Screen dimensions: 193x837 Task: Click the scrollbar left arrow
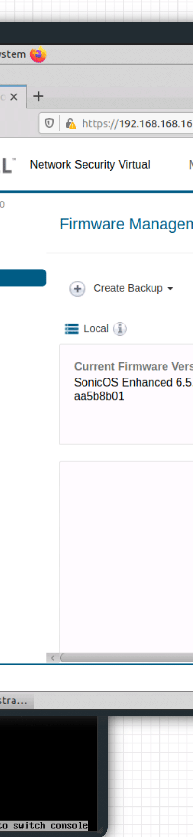point(52,658)
